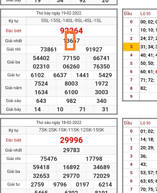Click the special prize number 29996
This screenshot has height=193, width=157.
71,140
